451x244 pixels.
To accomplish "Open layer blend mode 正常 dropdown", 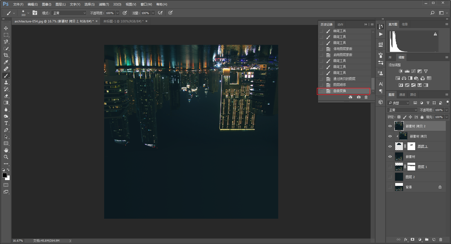I will tap(403, 110).
